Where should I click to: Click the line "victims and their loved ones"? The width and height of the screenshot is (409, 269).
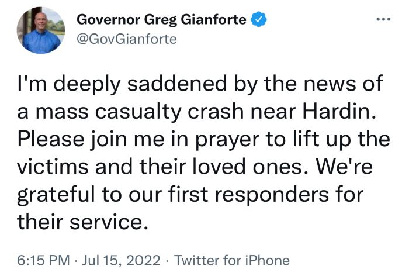pos(195,167)
